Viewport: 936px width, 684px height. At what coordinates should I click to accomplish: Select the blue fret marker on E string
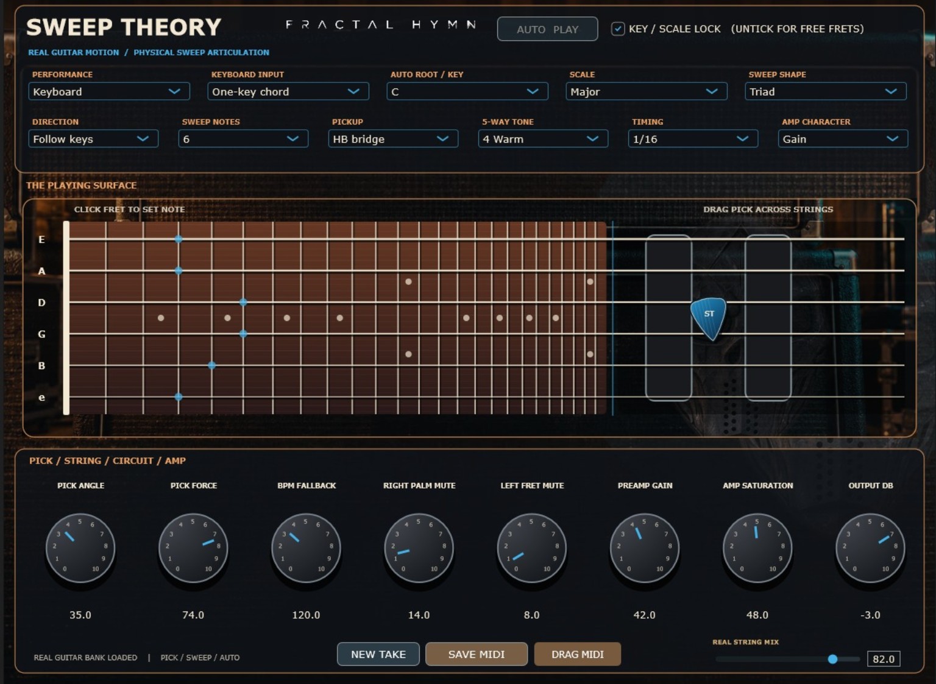click(x=179, y=239)
